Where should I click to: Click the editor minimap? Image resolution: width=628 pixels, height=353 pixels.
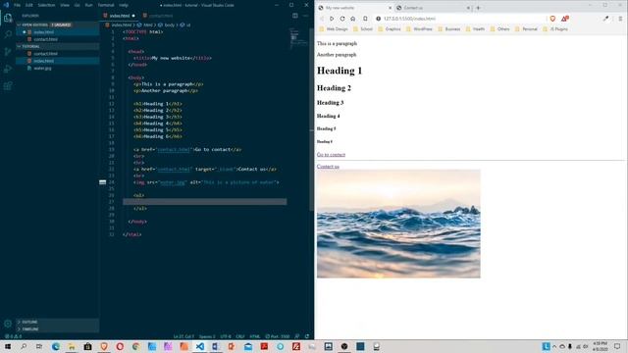pos(298,39)
